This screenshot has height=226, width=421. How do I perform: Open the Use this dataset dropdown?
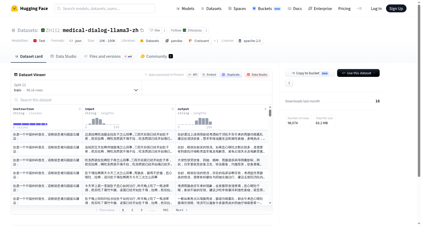click(x=358, y=73)
